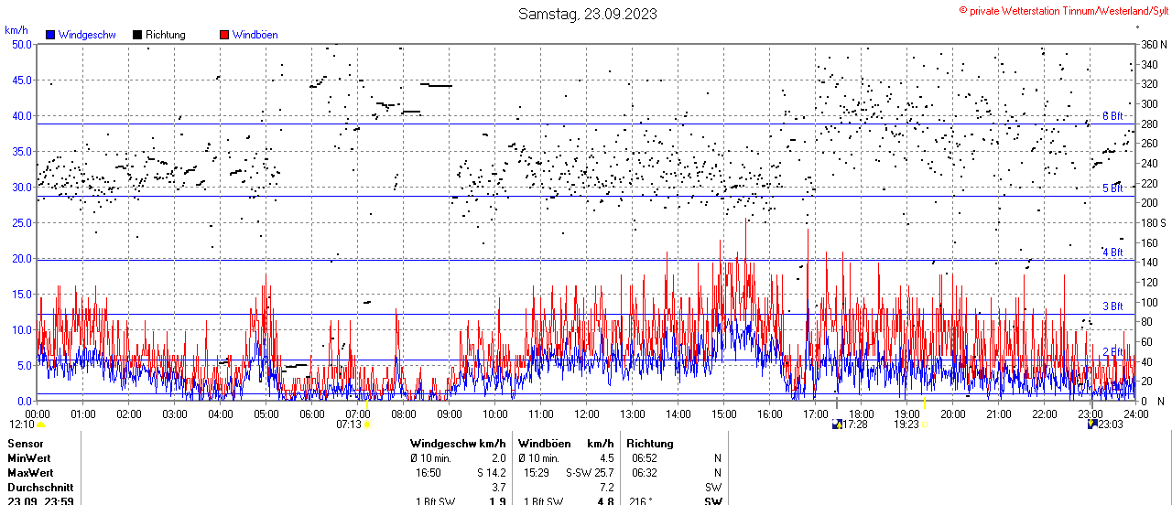
Task: Click the 'Windgeschw' legend label
Action: (x=87, y=35)
